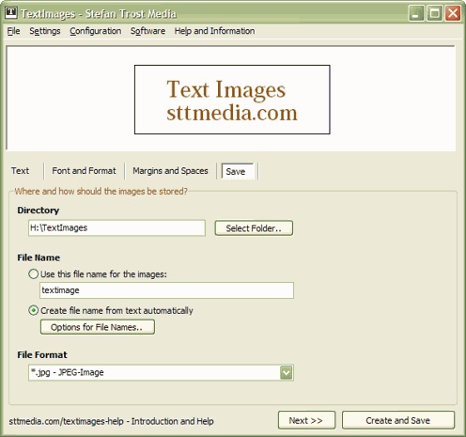Image resolution: width=466 pixels, height=437 pixels.
Task: Switch to the Margins and Spaces tab
Action: [x=170, y=171]
